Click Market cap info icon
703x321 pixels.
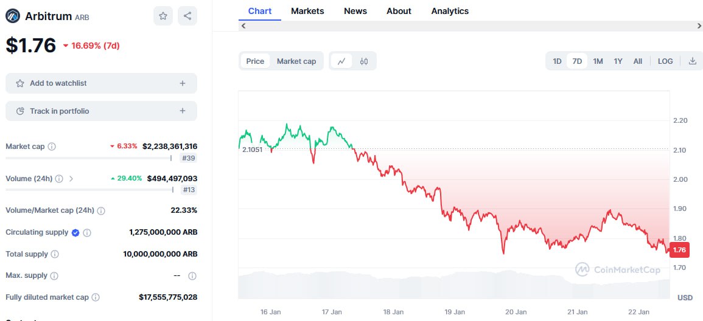click(52, 147)
